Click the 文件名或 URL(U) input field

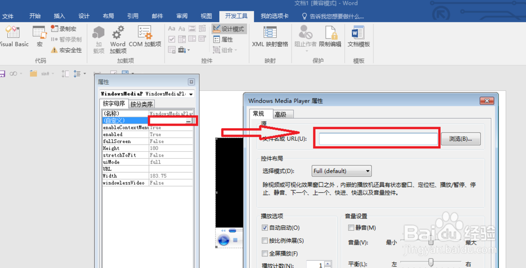coord(378,139)
